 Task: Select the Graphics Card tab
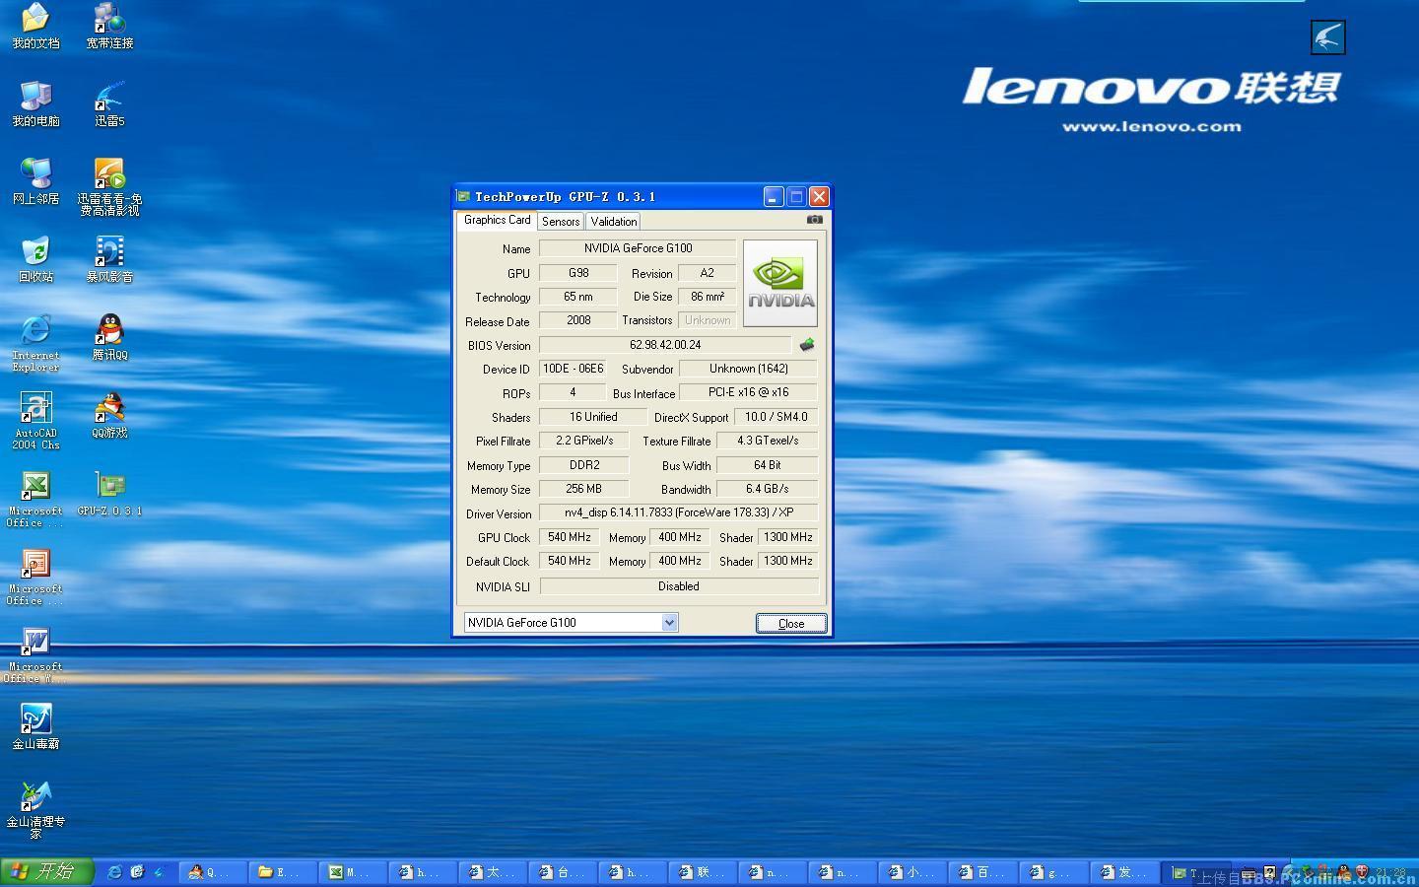498,220
